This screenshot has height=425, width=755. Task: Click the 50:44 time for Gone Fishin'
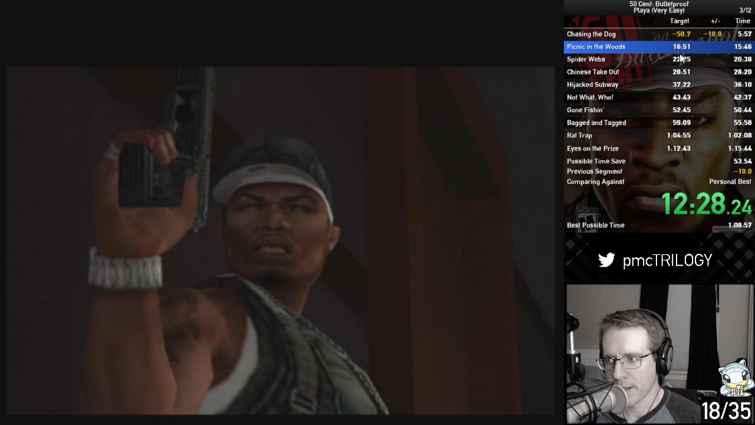[x=743, y=110]
